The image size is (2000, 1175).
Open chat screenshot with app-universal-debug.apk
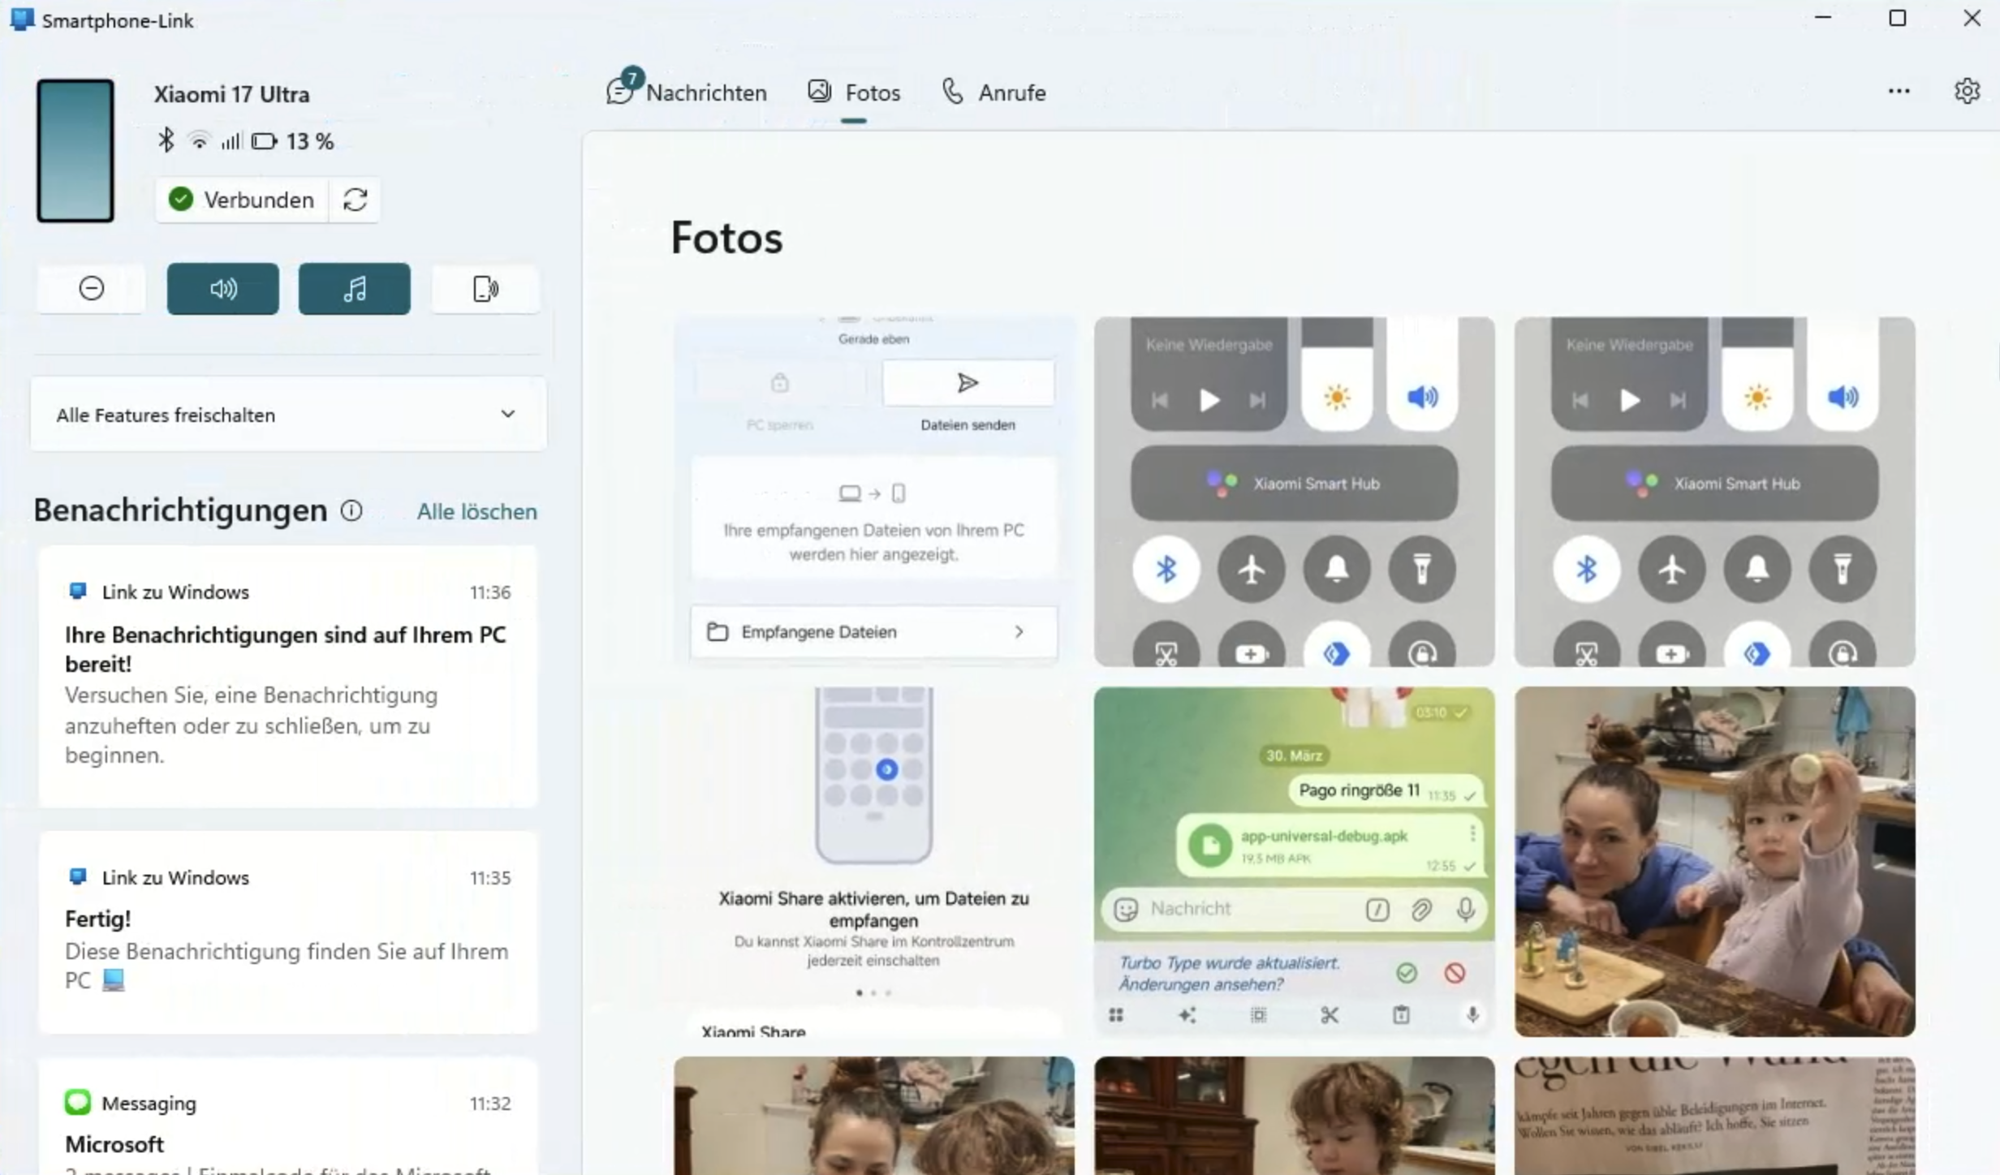click(x=1294, y=862)
